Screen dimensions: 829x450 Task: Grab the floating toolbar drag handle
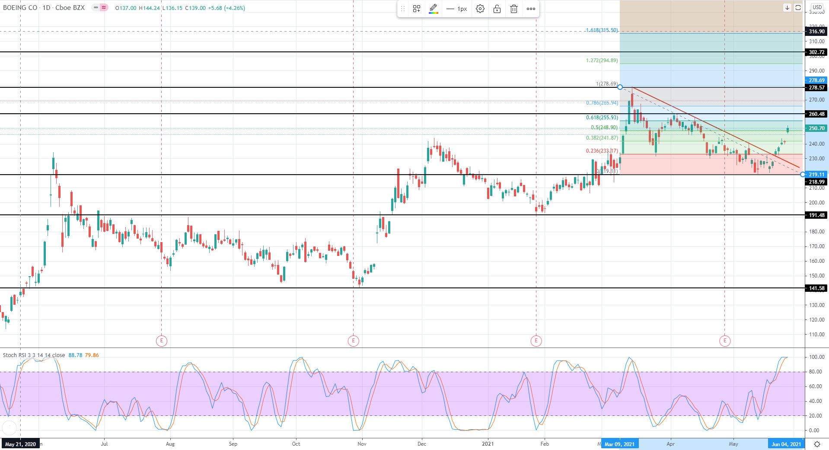click(x=403, y=9)
